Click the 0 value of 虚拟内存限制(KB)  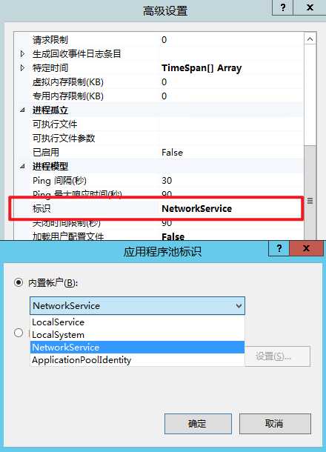click(164, 82)
